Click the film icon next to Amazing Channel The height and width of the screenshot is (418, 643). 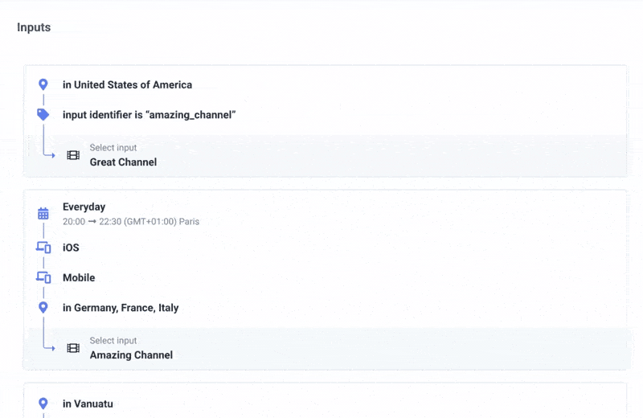point(73,348)
